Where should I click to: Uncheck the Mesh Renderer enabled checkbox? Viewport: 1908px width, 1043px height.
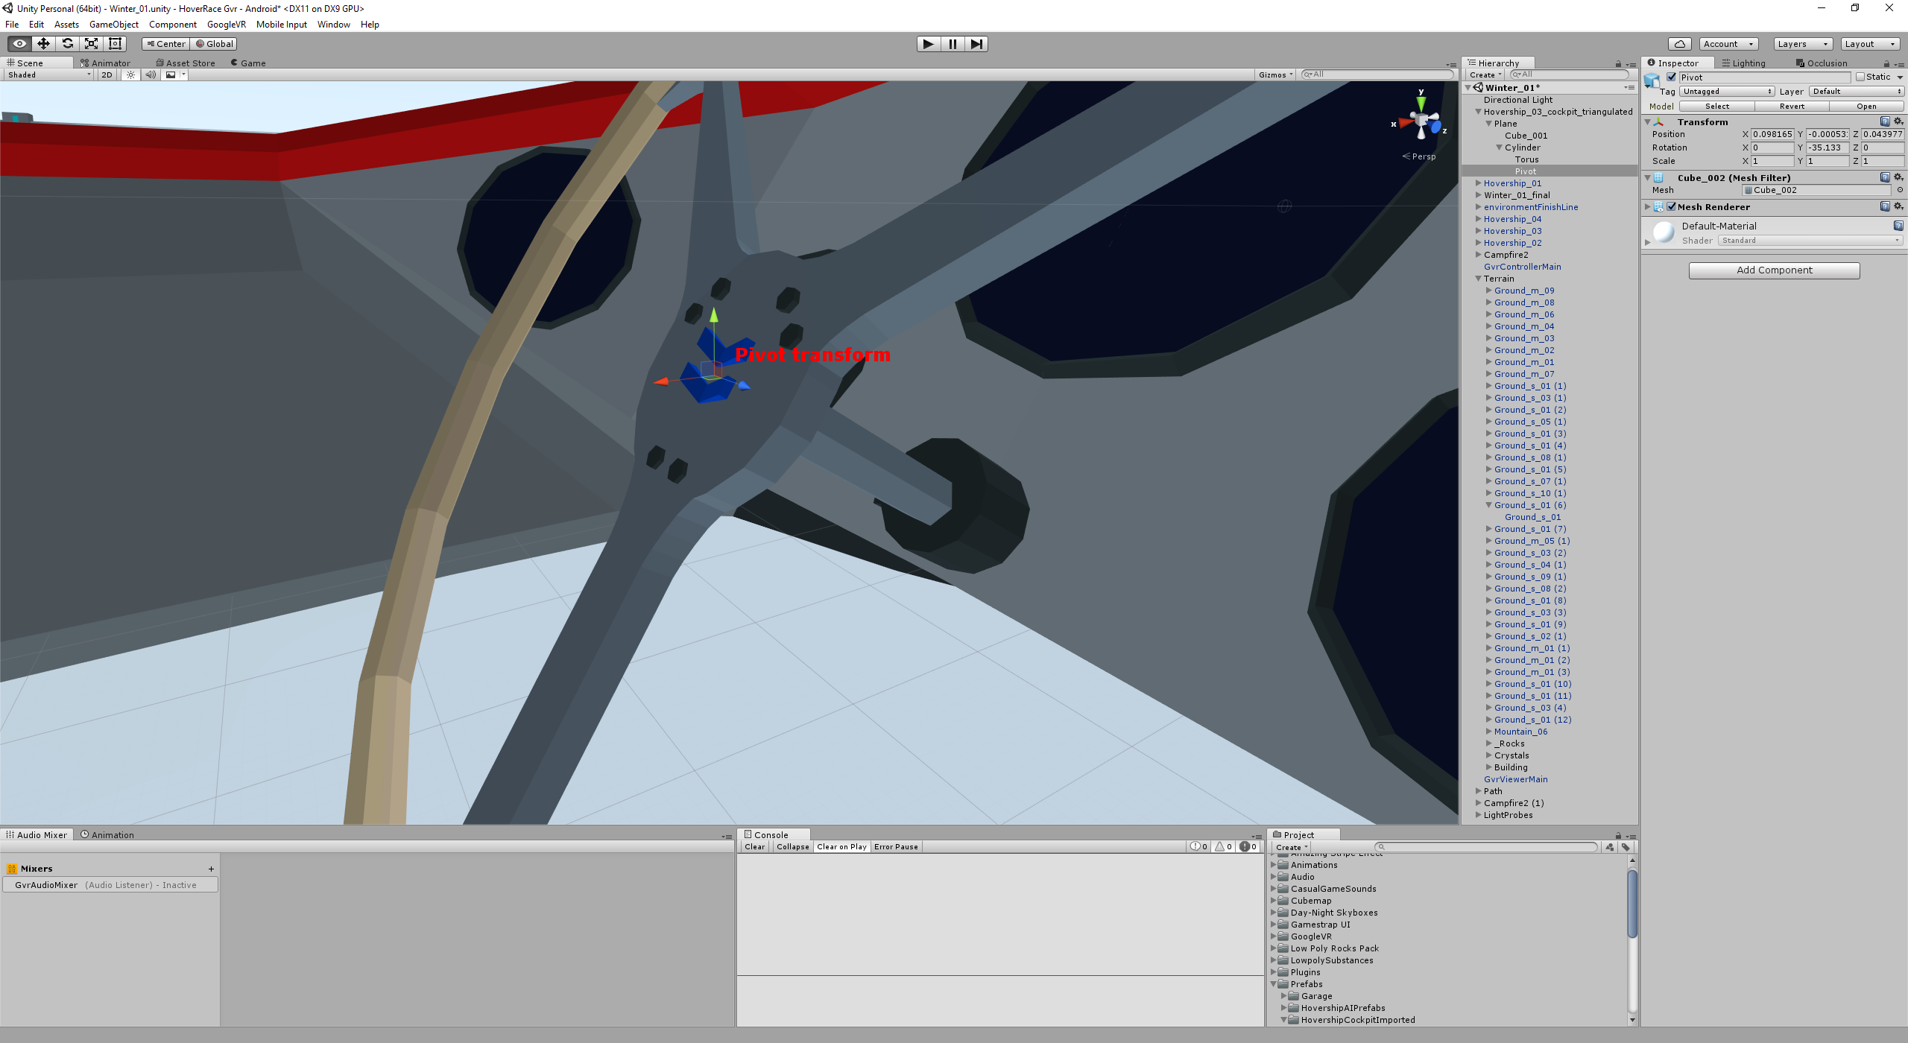pyautogui.click(x=1672, y=207)
